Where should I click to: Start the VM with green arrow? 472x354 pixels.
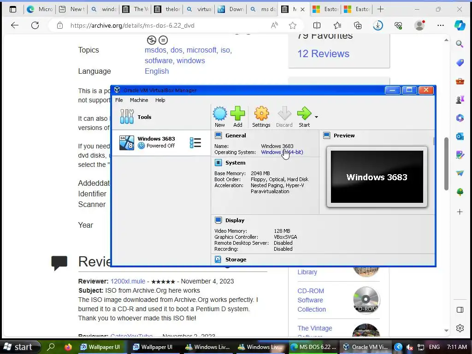point(304,117)
